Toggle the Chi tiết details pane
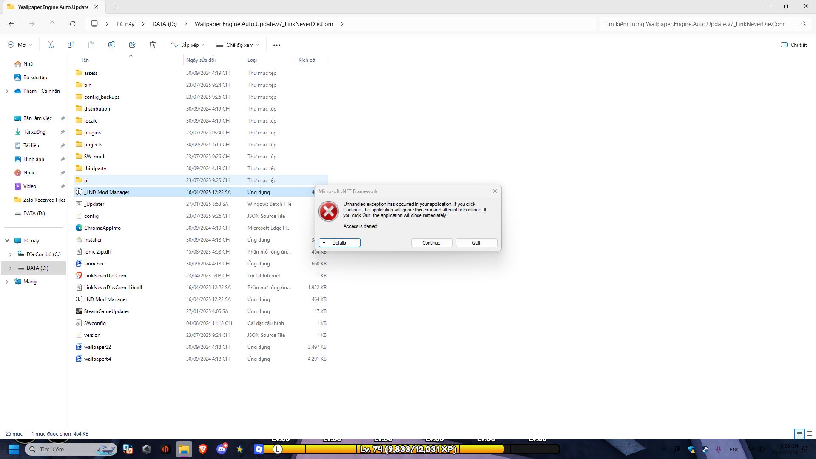This screenshot has height=459, width=816. tap(793, 45)
